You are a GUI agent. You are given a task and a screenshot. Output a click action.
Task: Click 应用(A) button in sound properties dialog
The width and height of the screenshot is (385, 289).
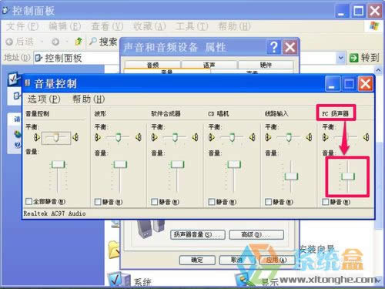coord(276,260)
